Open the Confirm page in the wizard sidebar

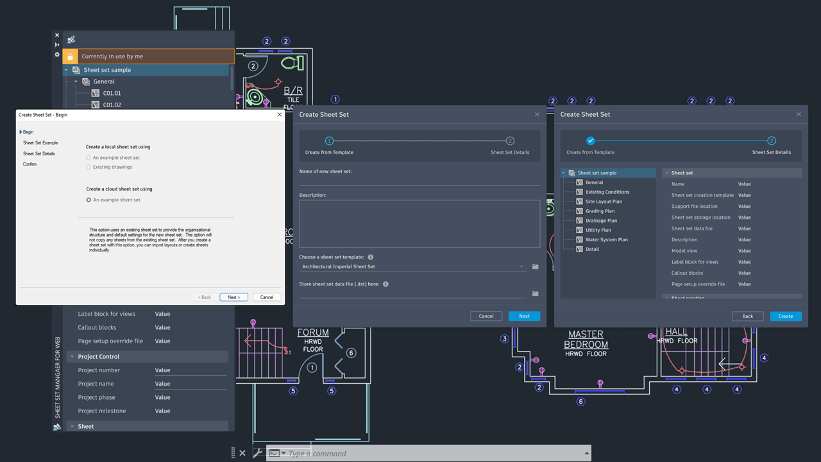coord(30,164)
